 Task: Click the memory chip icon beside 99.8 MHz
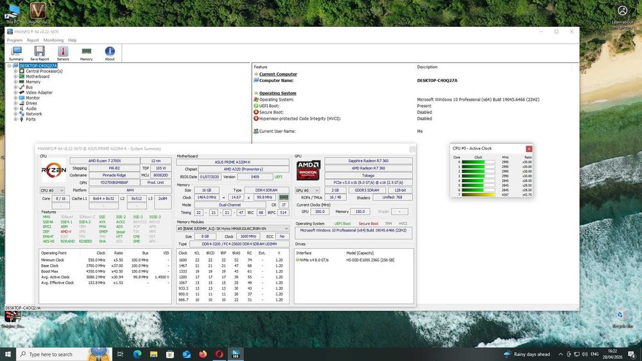pyautogui.click(x=283, y=197)
